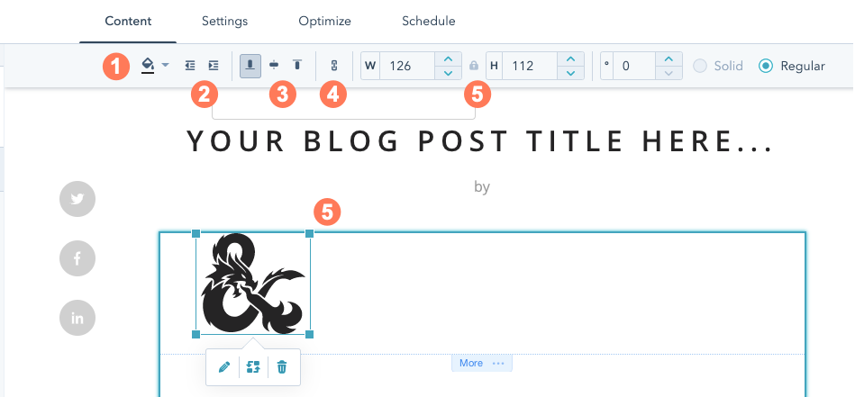Increase the rotation degree with the up arrow
The width and height of the screenshot is (855, 397).
point(669,59)
